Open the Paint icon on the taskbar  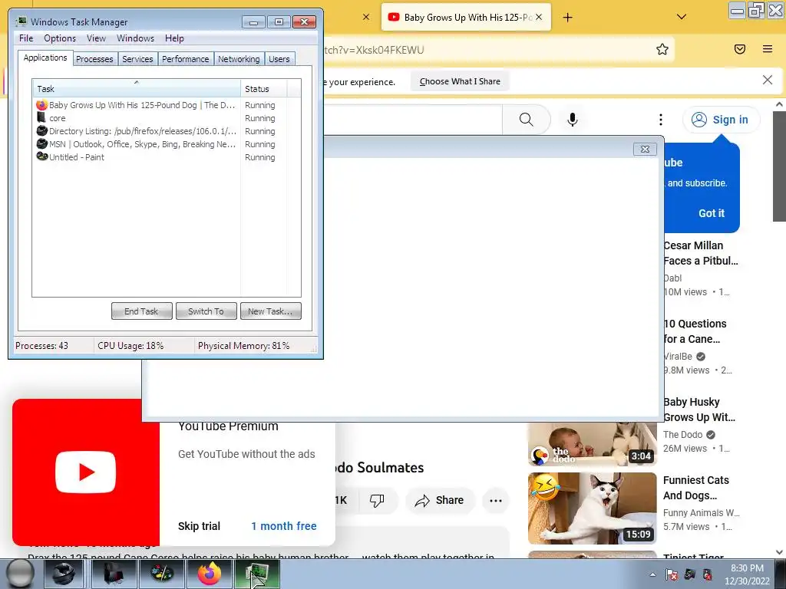(162, 574)
